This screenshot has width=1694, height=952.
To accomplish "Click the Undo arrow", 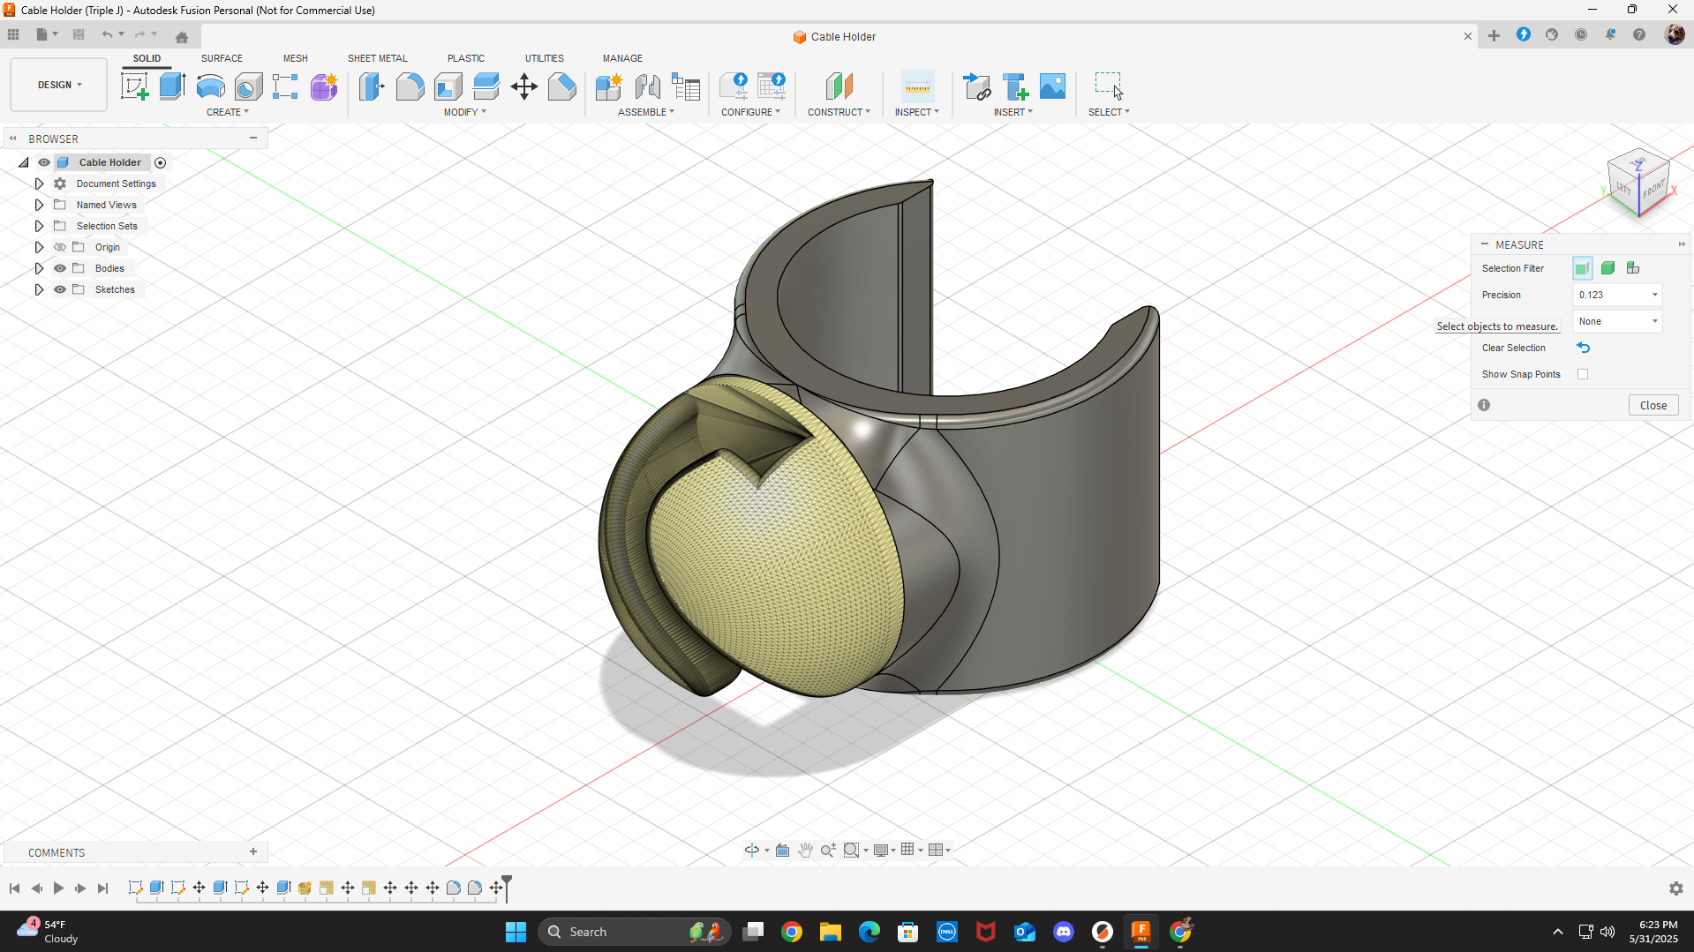I will 107,34.
